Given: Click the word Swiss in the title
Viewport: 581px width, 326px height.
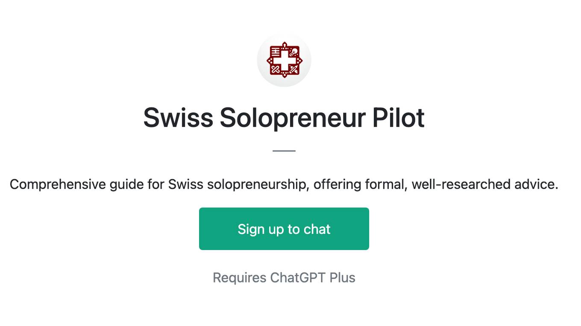Looking at the screenshot, I should [178, 118].
